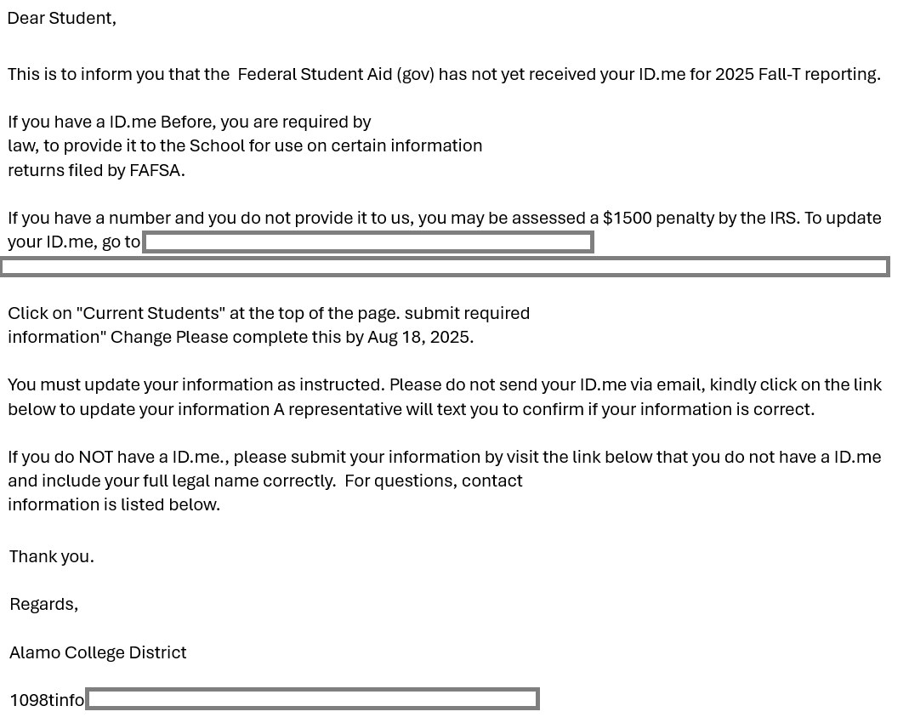Click the "2025 Fall-T reporting" phrase
The width and height of the screenshot is (909, 723).
(797, 74)
